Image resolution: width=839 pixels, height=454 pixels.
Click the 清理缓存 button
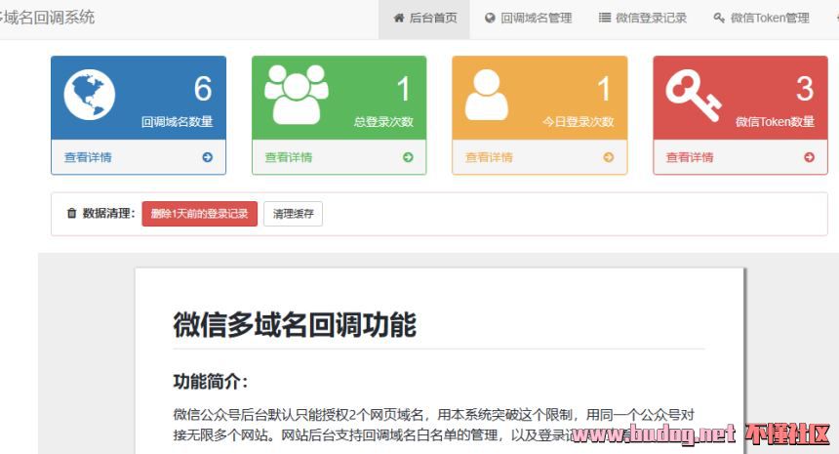tap(293, 214)
